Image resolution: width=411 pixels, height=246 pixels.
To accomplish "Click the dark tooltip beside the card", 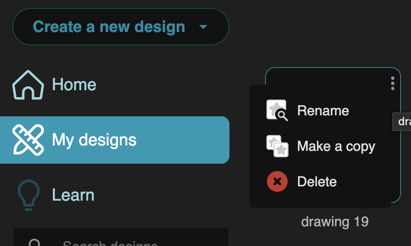I will [403, 121].
